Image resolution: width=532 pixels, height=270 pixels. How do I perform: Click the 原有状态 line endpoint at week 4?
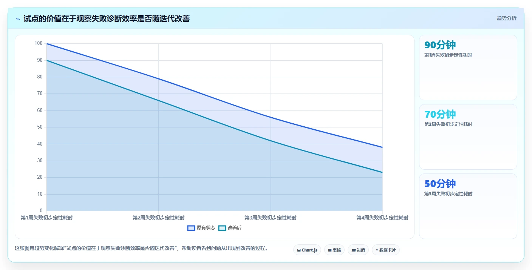point(382,147)
